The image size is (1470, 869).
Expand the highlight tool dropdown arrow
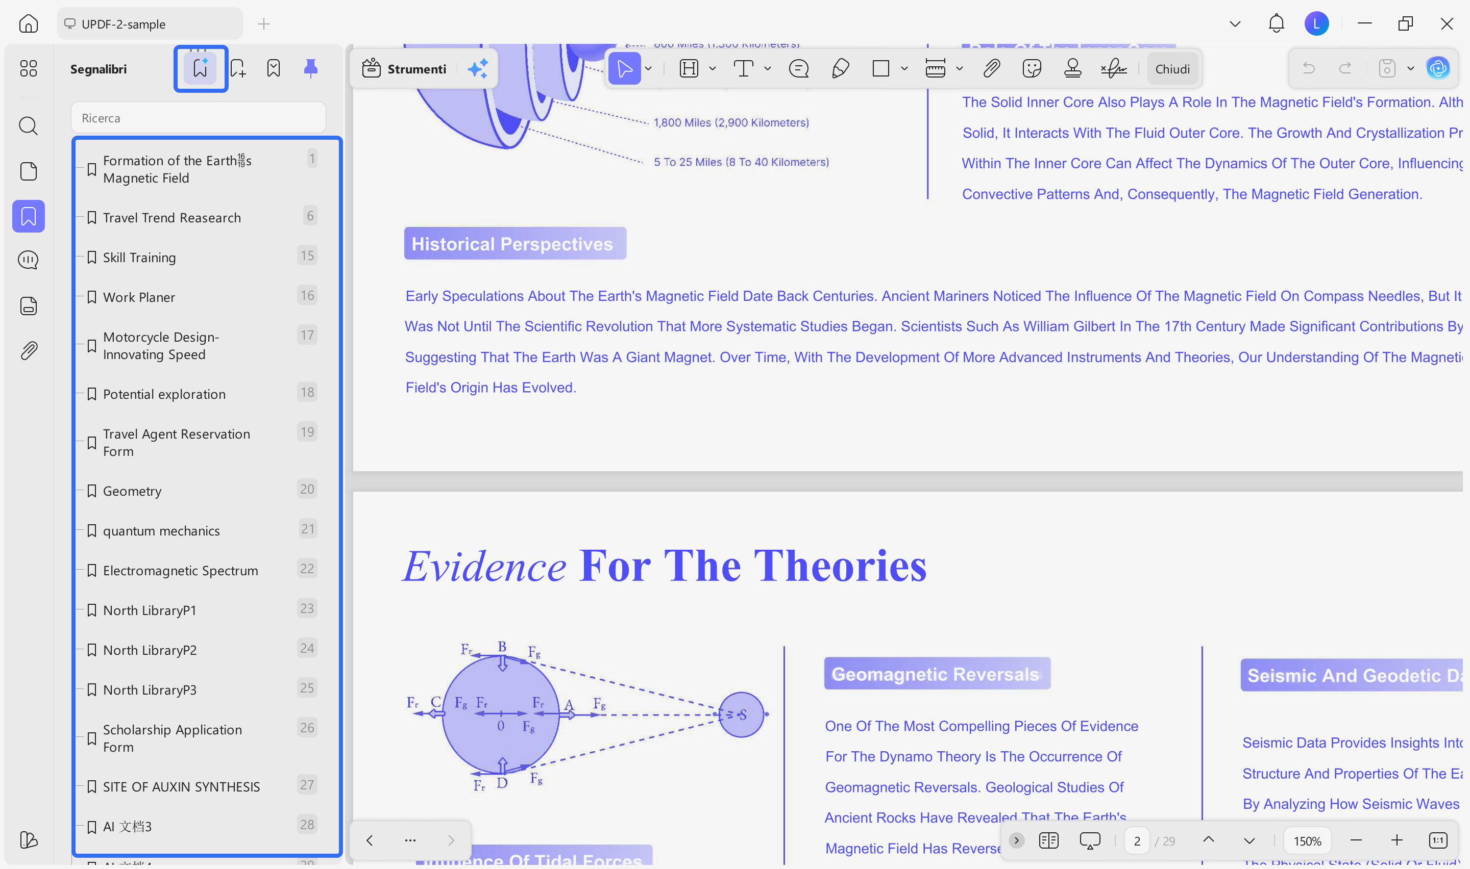pos(712,68)
